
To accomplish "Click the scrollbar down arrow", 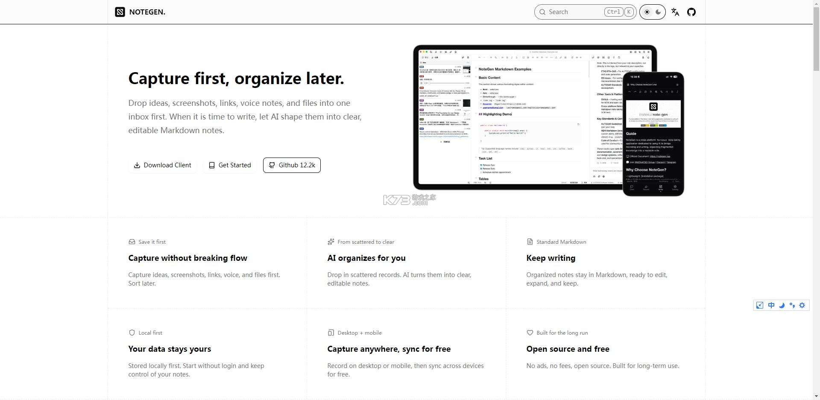I will click(816, 396).
